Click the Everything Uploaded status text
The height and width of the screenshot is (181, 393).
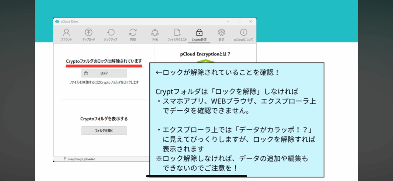(x=81, y=159)
